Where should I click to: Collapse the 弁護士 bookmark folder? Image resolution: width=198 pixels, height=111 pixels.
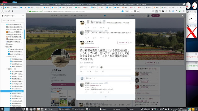5,47
